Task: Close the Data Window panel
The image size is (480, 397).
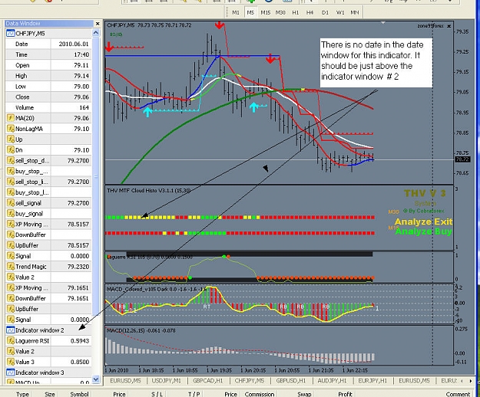Action: tap(98, 24)
